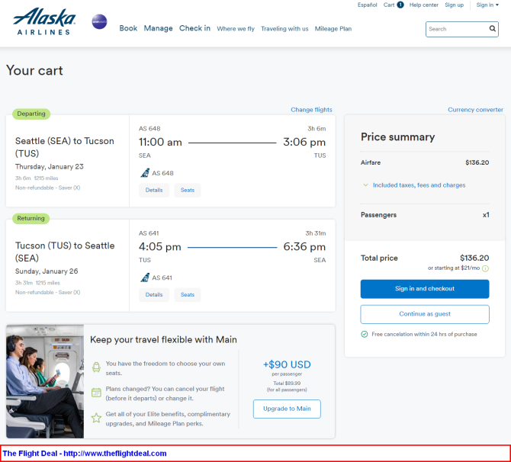The image size is (511, 462).
Task: Open the cart item count badge
Action: pyautogui.click(x=400, y=5)
